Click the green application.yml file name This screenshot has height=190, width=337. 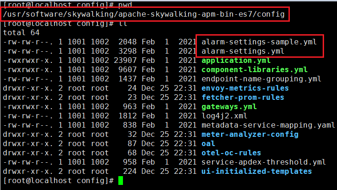coord(236,61)
